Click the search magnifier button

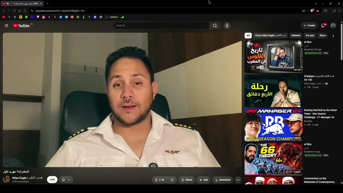215,25
